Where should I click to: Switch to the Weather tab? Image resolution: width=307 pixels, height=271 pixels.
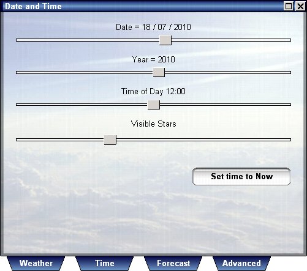click(x=36, y=263)
